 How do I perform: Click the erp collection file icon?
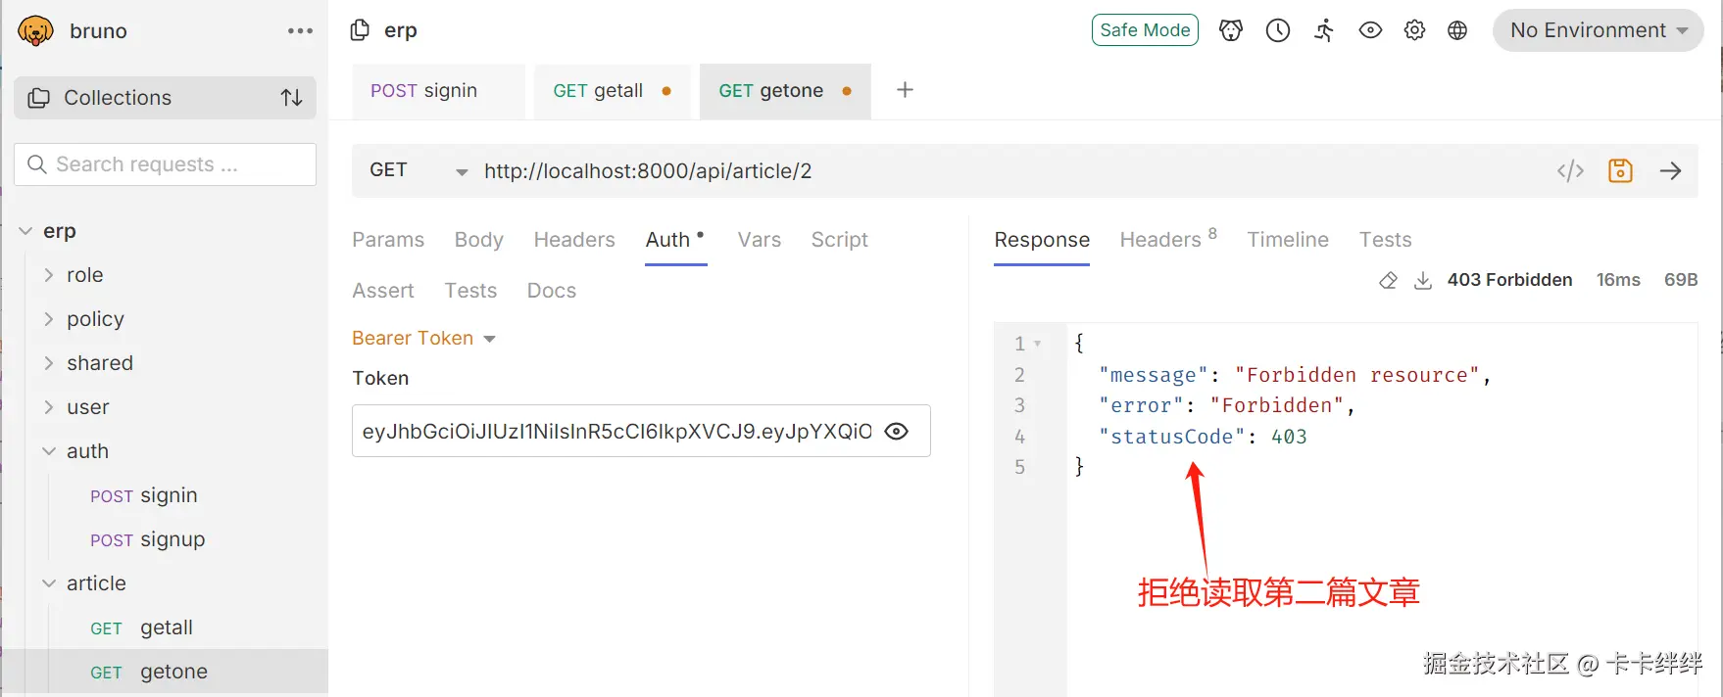(360, 30)
